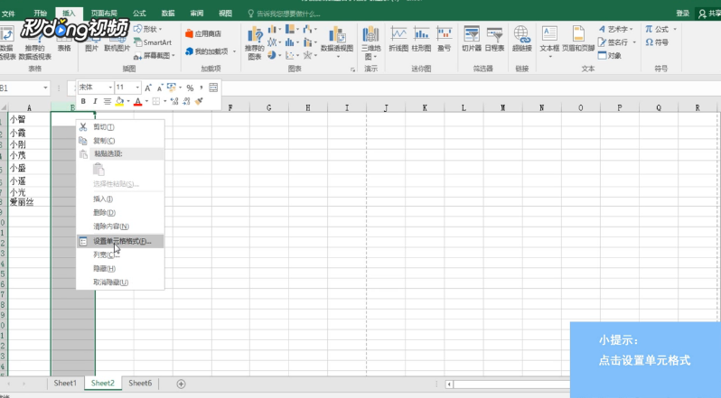Click center align in mini toolbar
Viewport: 721px width, 398px height.
coord(108,101)
